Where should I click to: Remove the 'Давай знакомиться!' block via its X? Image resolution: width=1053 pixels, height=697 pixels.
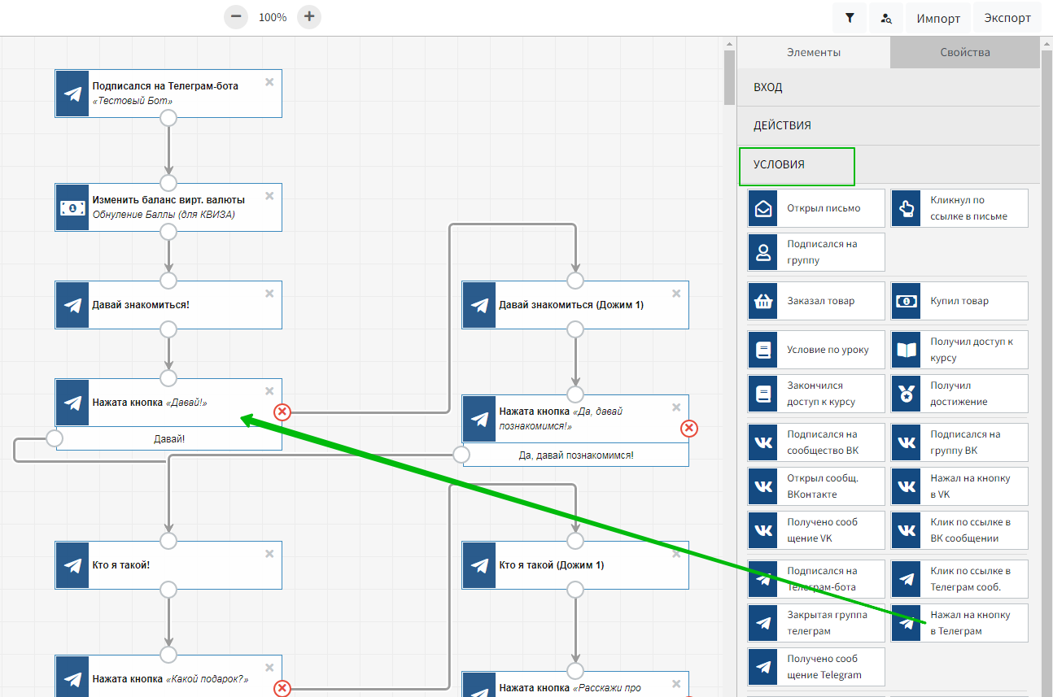[269, 294]
